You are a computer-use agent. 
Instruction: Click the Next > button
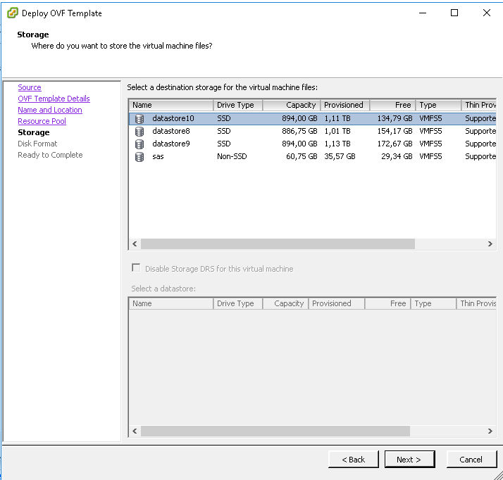click(409, 460)
